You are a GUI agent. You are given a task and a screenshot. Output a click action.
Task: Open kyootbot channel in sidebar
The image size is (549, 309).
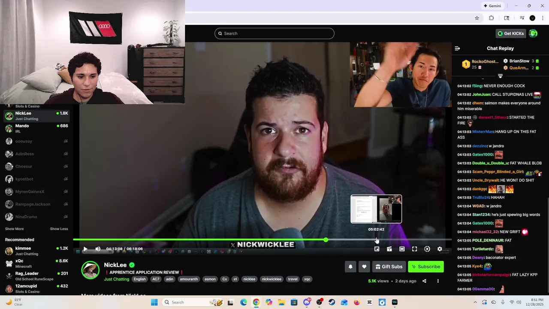tap(36, 179)
